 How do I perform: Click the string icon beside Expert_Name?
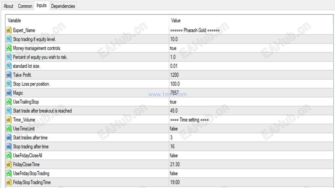pos(9,30)
